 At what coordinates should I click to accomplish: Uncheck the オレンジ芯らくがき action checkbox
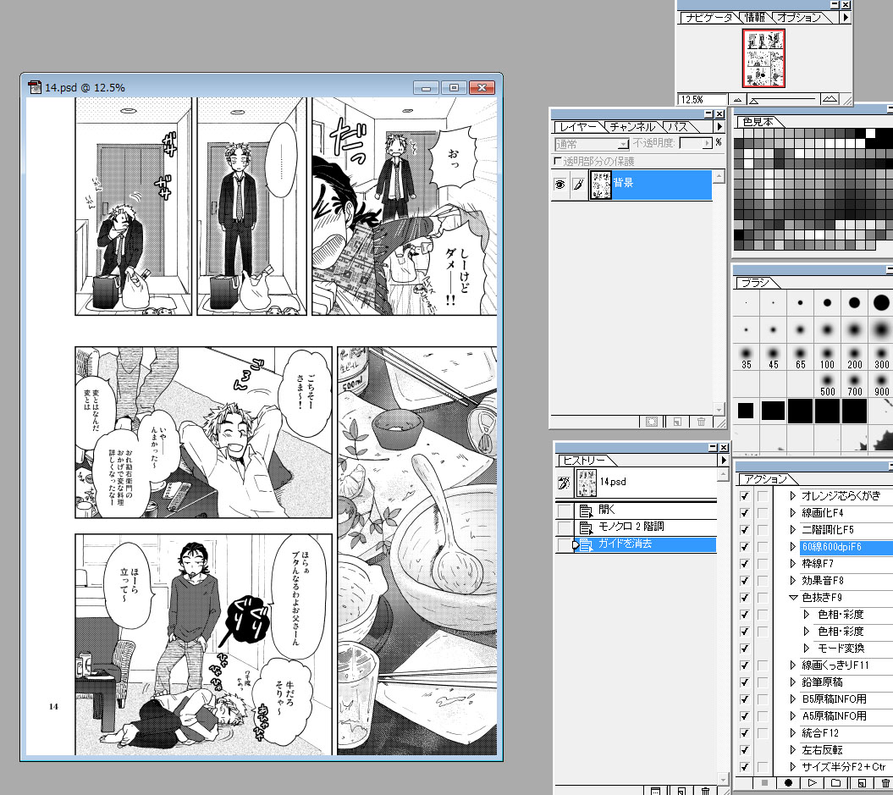744,496
